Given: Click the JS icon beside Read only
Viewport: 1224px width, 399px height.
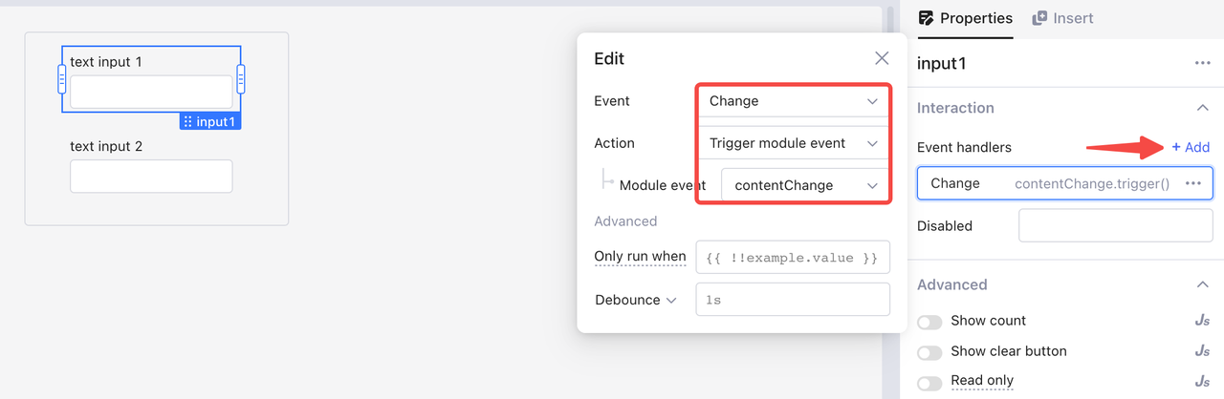Looking at the screenshot, I should click(1203, 381).
